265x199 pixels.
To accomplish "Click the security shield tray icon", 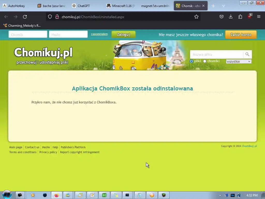I will point(226,195).
